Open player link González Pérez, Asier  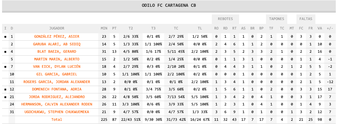[57, 37]
